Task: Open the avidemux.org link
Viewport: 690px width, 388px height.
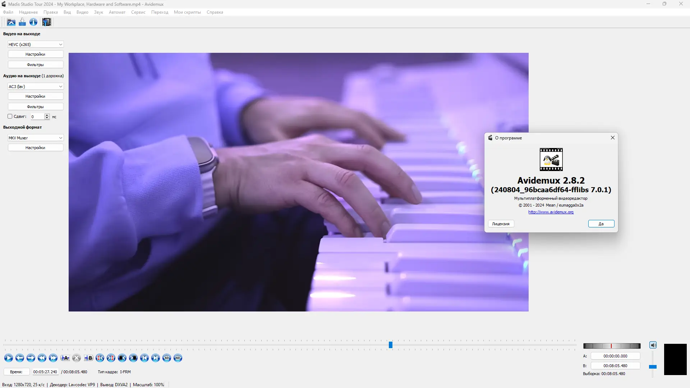Action: (x=551, y=212)
